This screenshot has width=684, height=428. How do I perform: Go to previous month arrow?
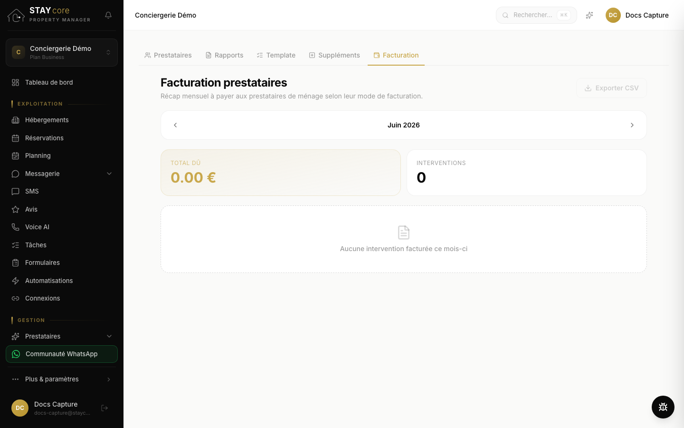click(175, 125)
